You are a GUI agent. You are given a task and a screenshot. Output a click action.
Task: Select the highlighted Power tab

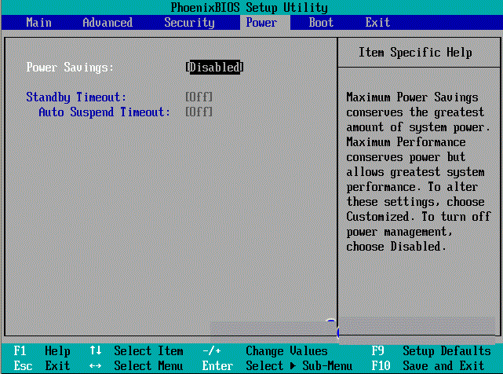(x=261, y=23)
